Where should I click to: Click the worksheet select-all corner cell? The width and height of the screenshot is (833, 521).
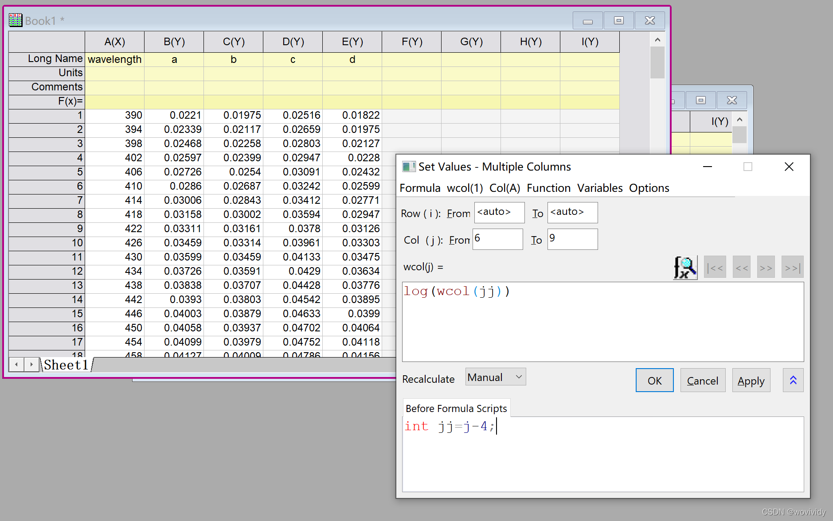pyautogui.click(x=47, y=42)
